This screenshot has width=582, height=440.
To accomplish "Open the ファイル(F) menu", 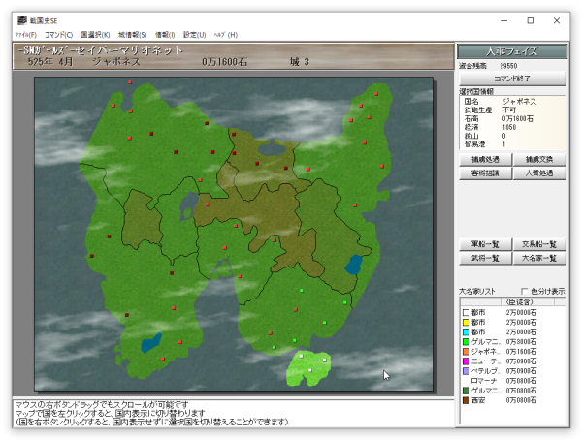I will click(x=25, y=35).
